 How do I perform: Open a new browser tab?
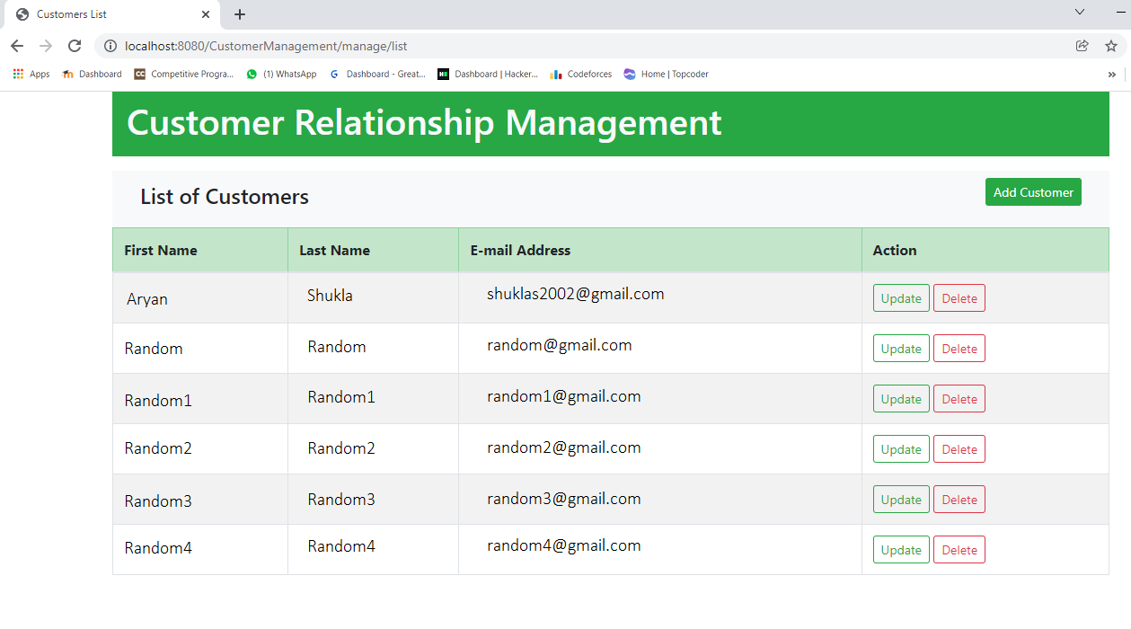pyautogui.click(x=239, y=14)
